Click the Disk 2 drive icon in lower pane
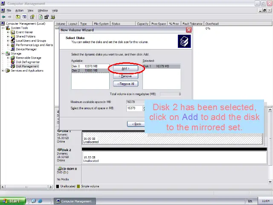The width and height of the screenshot is (273, 205). [59, 150]
